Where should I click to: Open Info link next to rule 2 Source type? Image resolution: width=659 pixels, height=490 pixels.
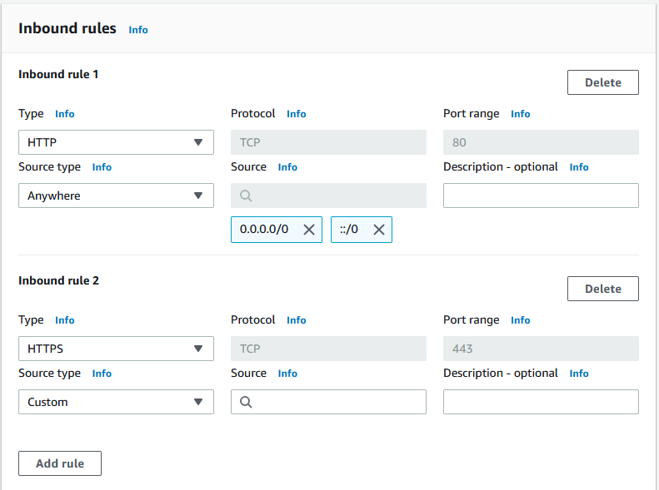point(102,374)
